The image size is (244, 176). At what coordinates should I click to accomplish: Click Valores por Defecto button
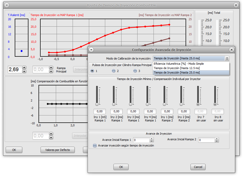58,150
